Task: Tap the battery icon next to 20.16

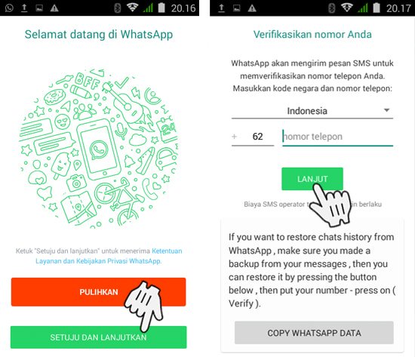Action: click(161, 8)
